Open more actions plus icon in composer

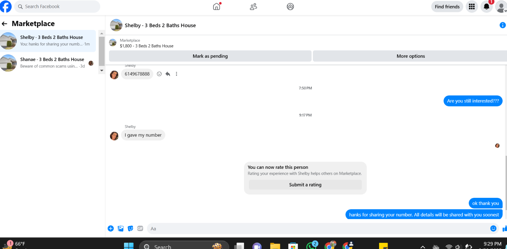pyautogui.click(x=111, y=228)
